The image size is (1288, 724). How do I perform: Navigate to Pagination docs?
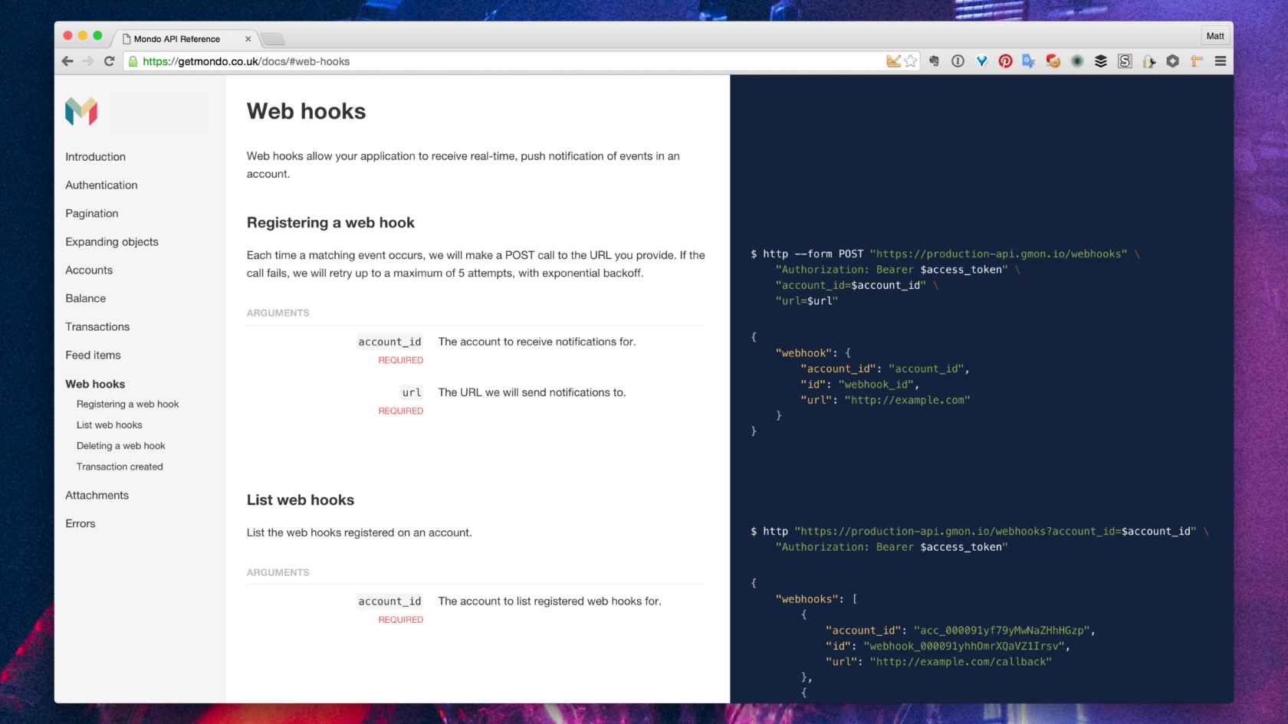(92, 214)
